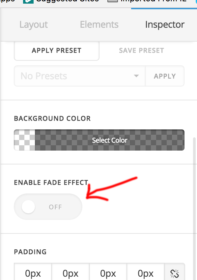Image resolution: width=197 pixels, height=280 pixels.
Task: Open the Imported From IE bookmarks folder
Action: tap(147, 1)
